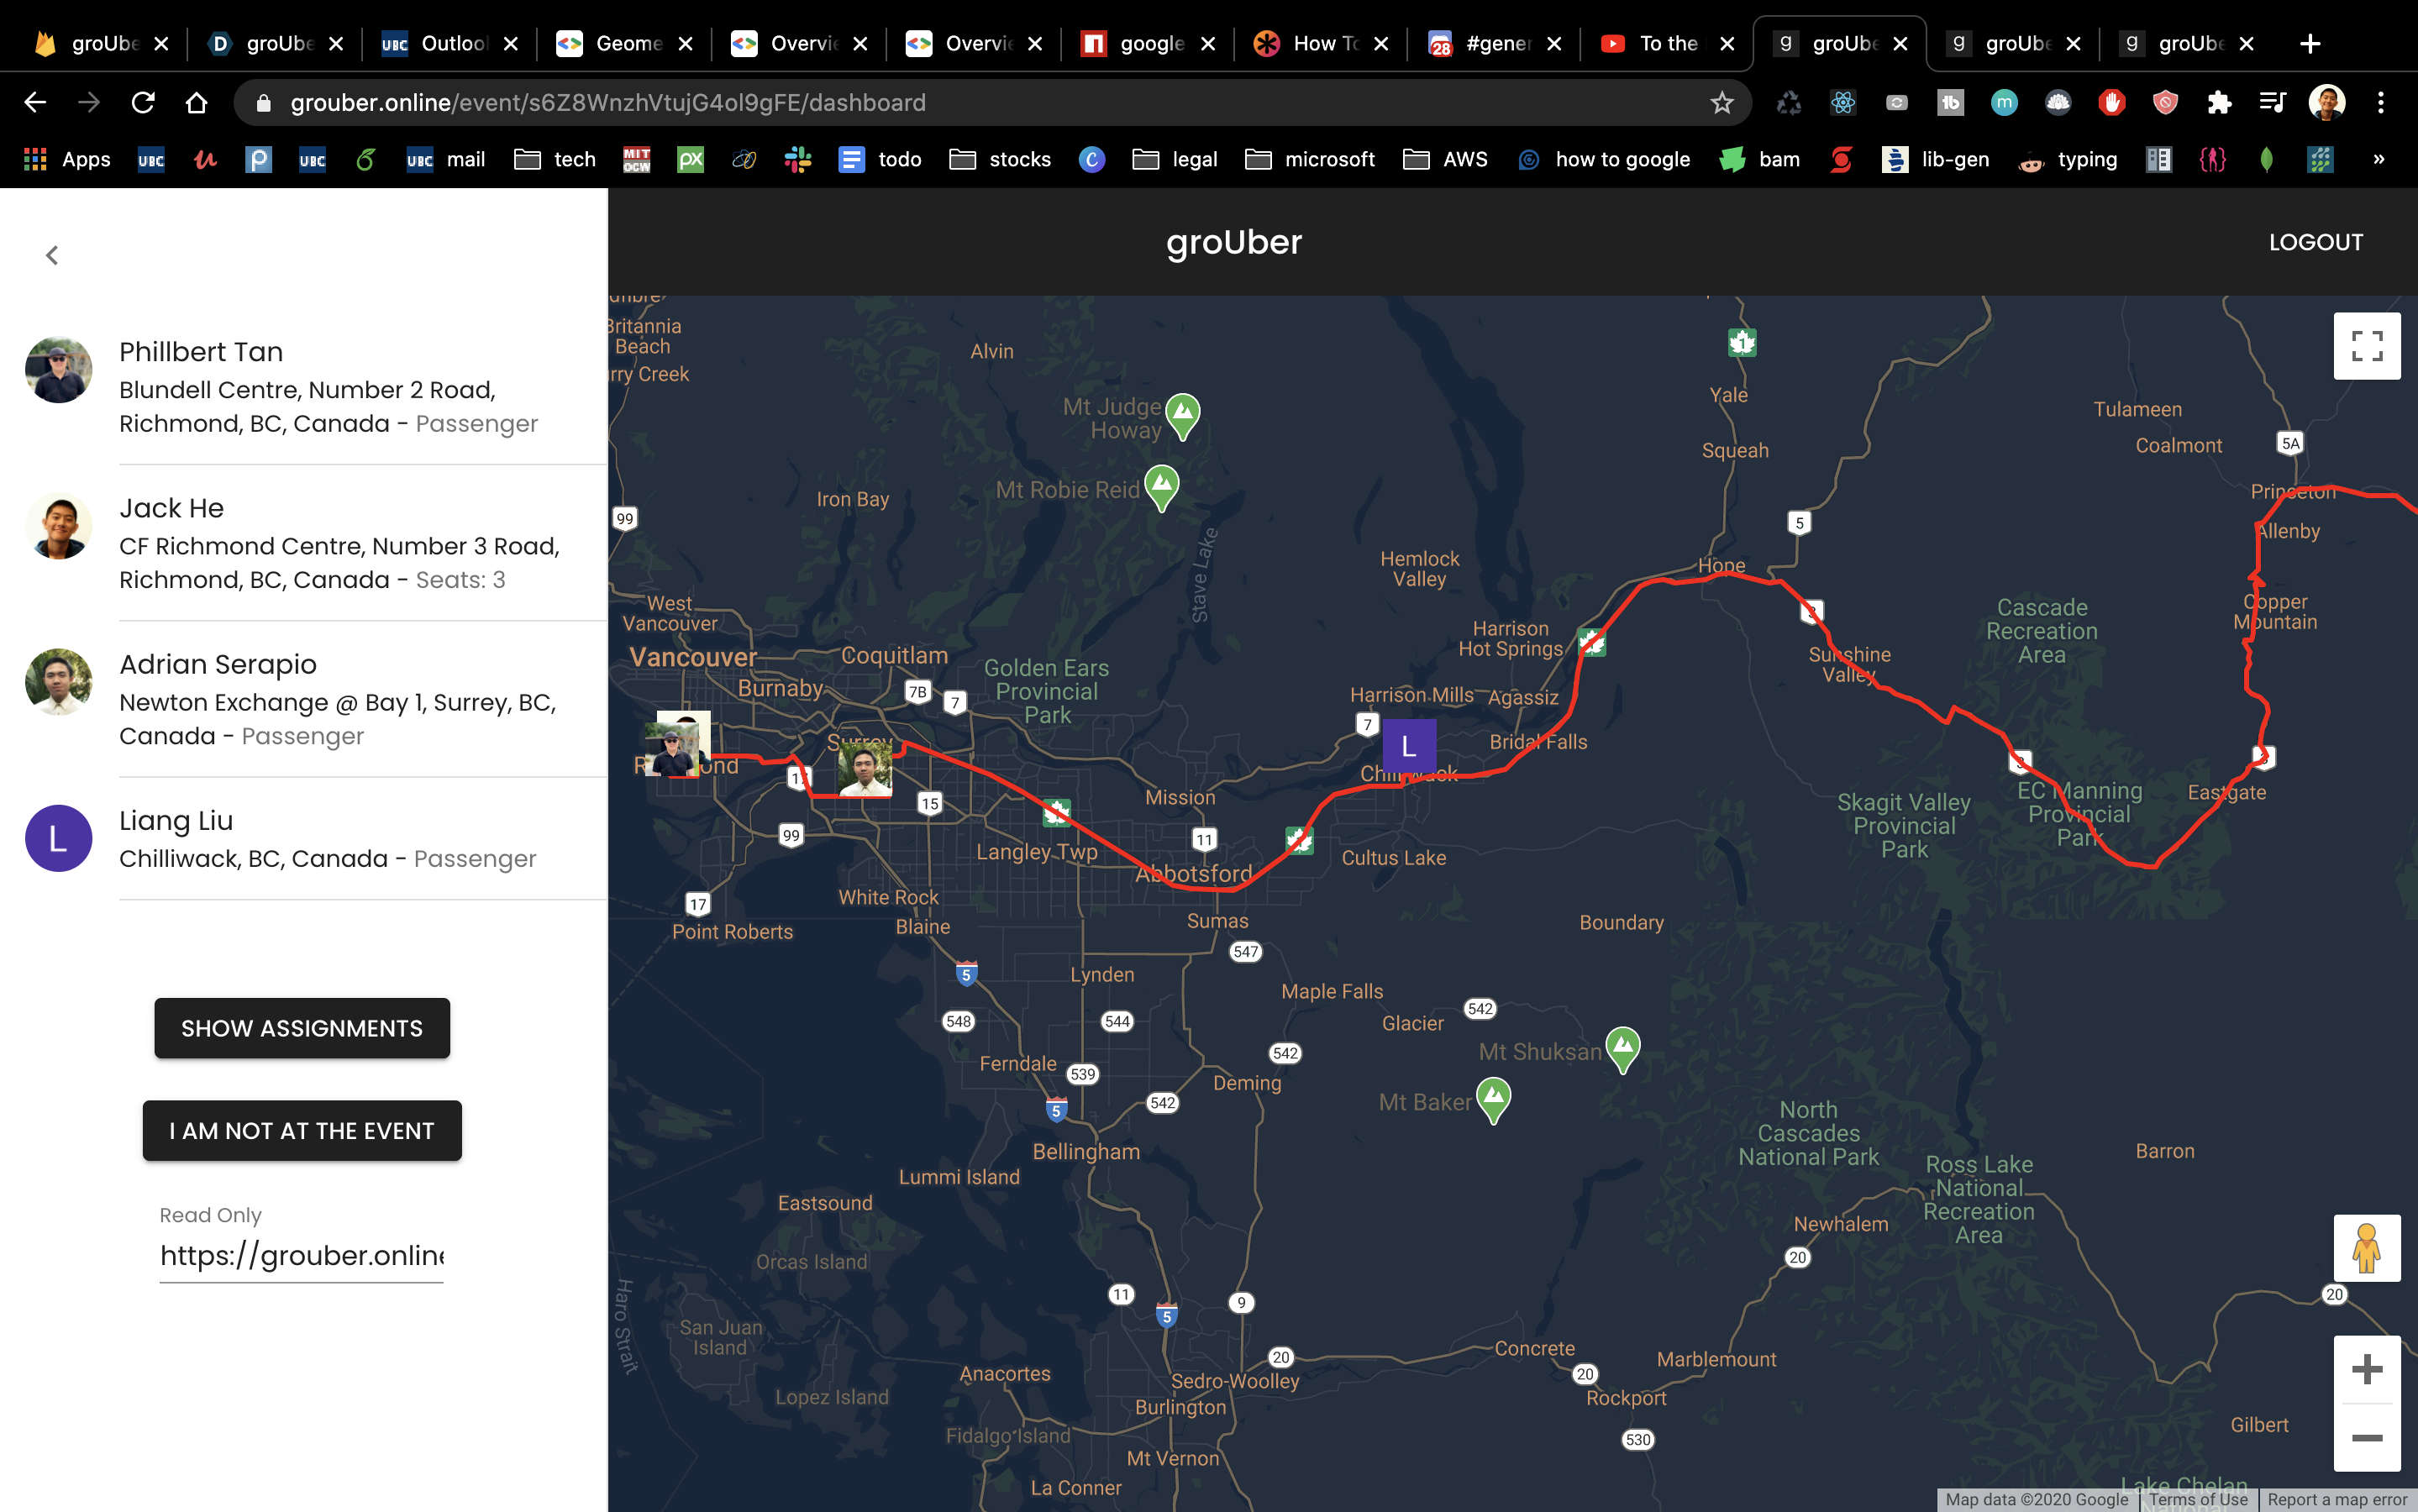Open Chrome extensions puzzle icon

click(x=2218, y=103)
